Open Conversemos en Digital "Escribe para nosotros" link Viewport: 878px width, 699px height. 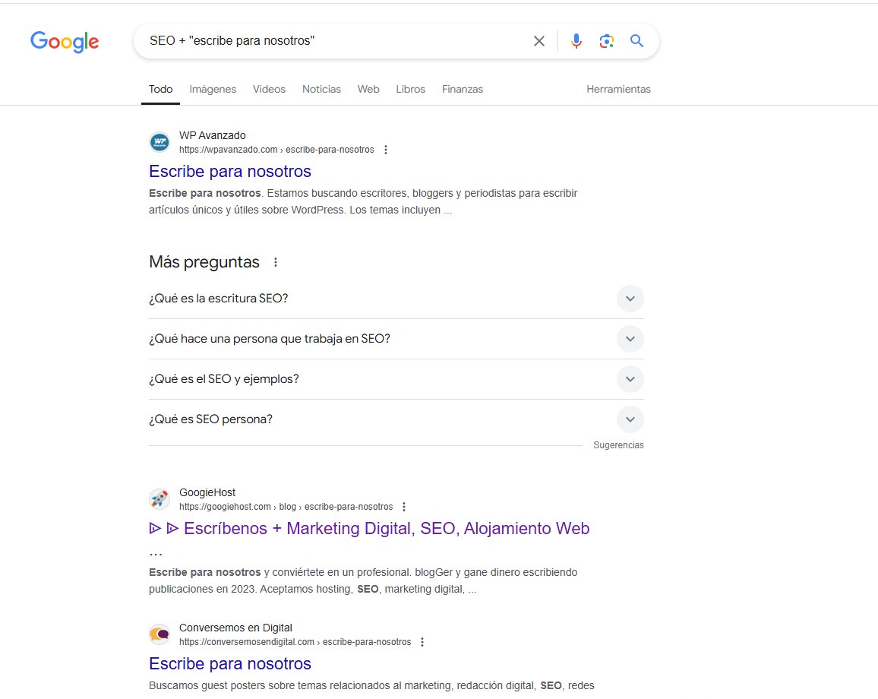click(x=230, y=664)
